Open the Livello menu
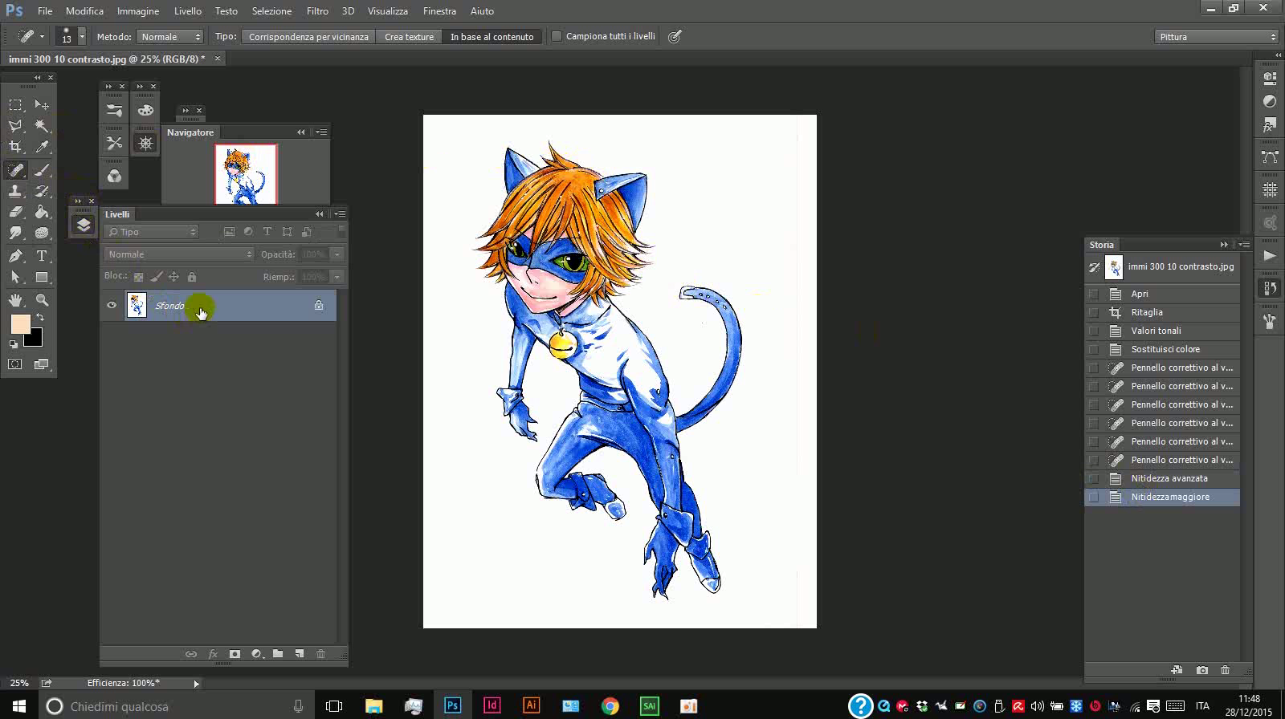This screenshot has width=1285, height=719. [x=188, y=11]
